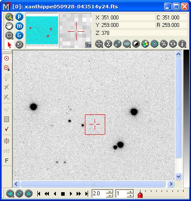The image size is (191, 201).
Task: Select the red pointer arrow mode
Action: coord(9,45)
